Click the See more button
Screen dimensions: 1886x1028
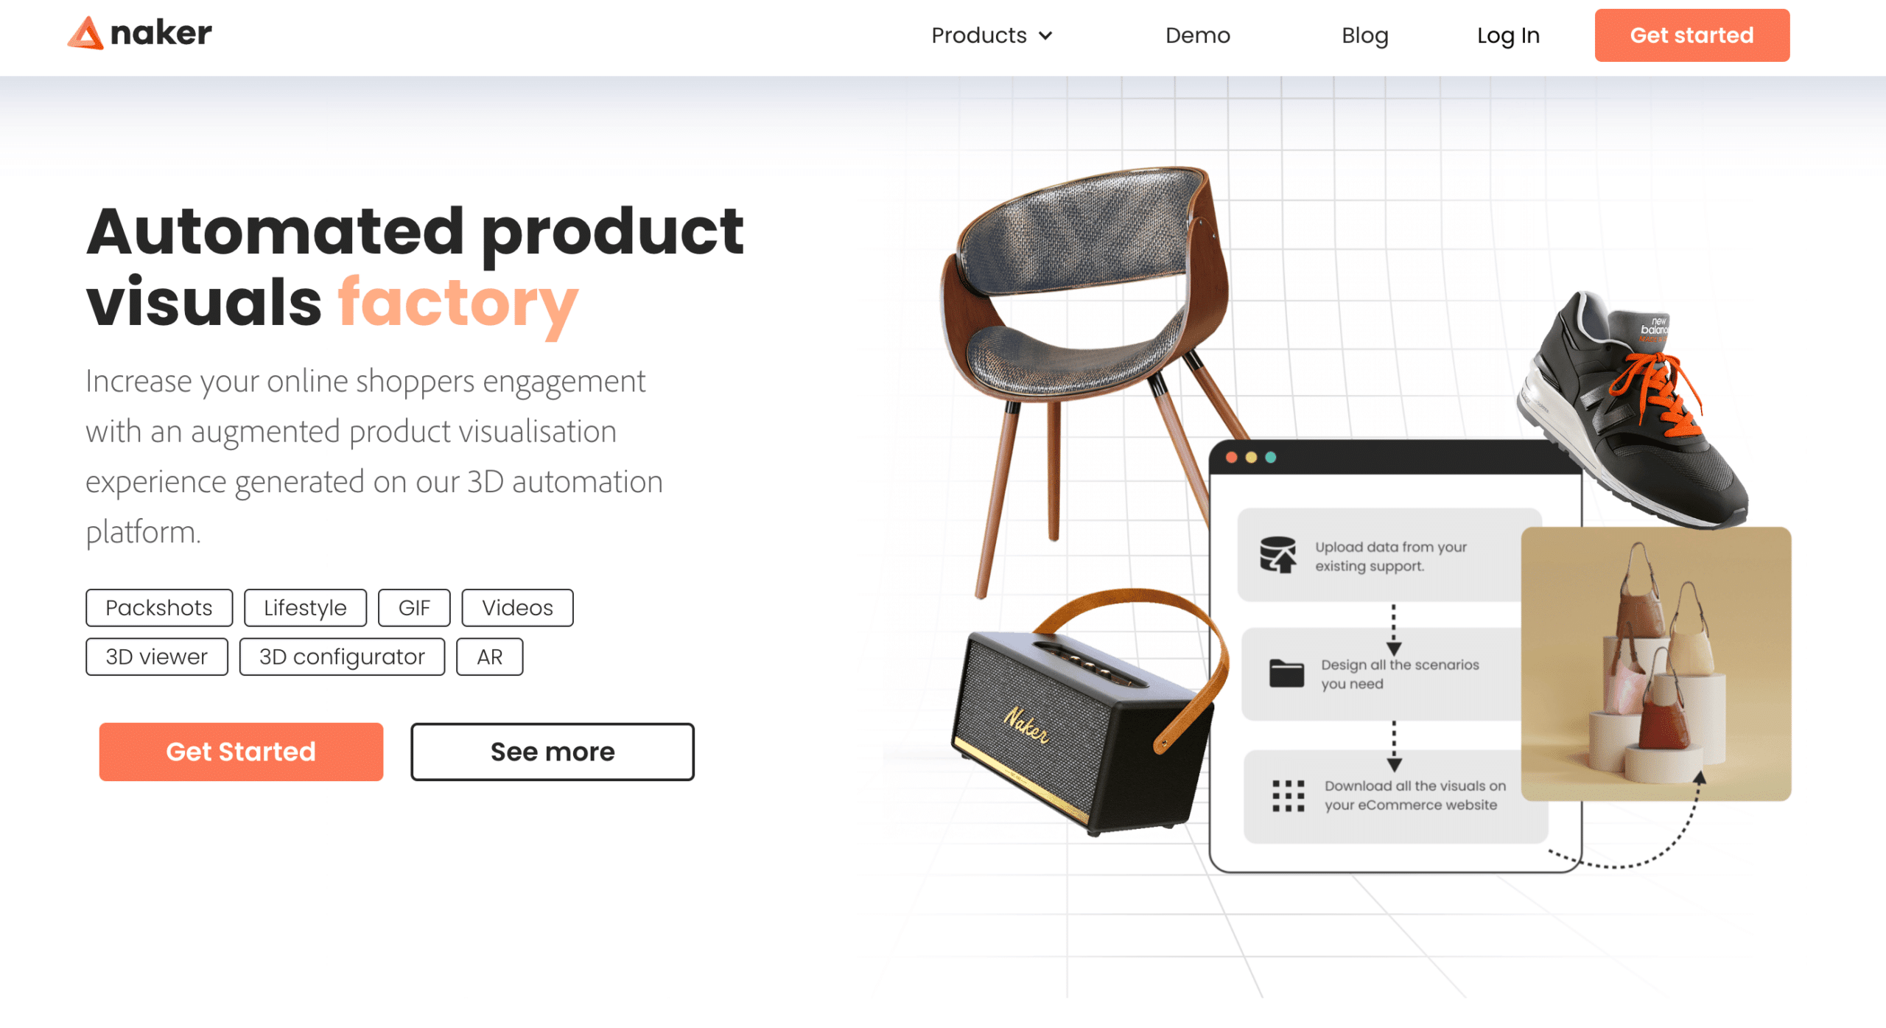[553, 752]
